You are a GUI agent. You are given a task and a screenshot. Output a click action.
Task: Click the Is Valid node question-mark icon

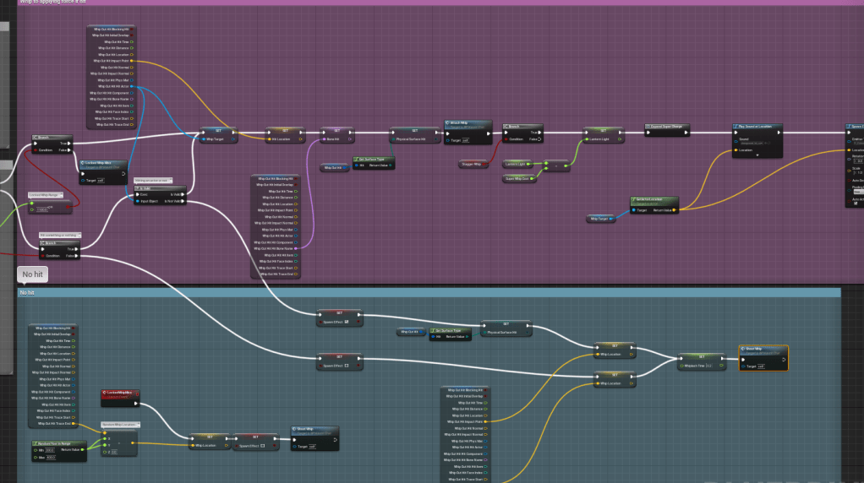(x=139, y=187)
